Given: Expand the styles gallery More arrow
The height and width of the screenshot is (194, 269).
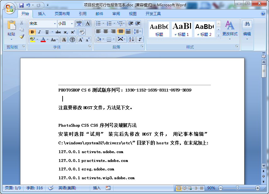Looking at the screenshot, I should click(218, 36).
